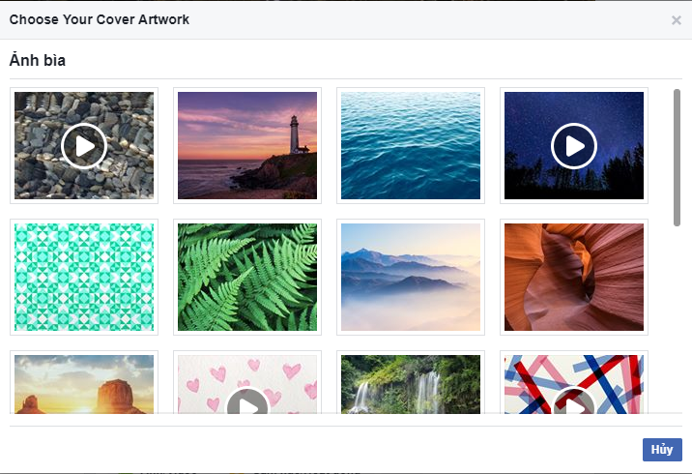
Task: Play the pink hearts video cover
Action: coord(247,401)
